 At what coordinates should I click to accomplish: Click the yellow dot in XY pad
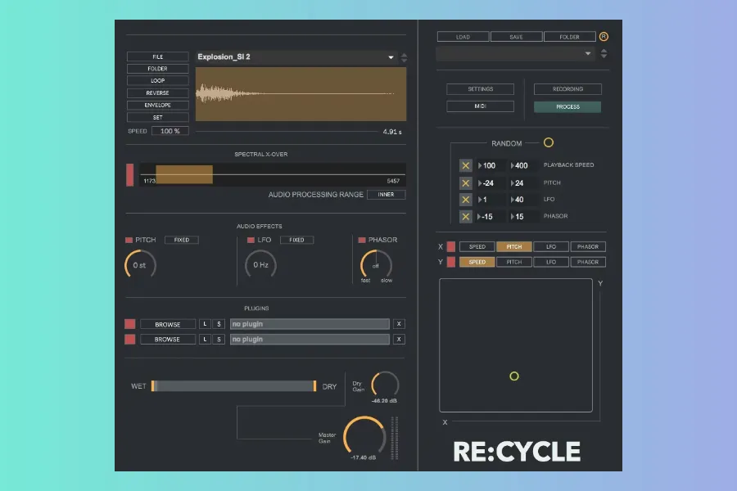pos(514,376)
